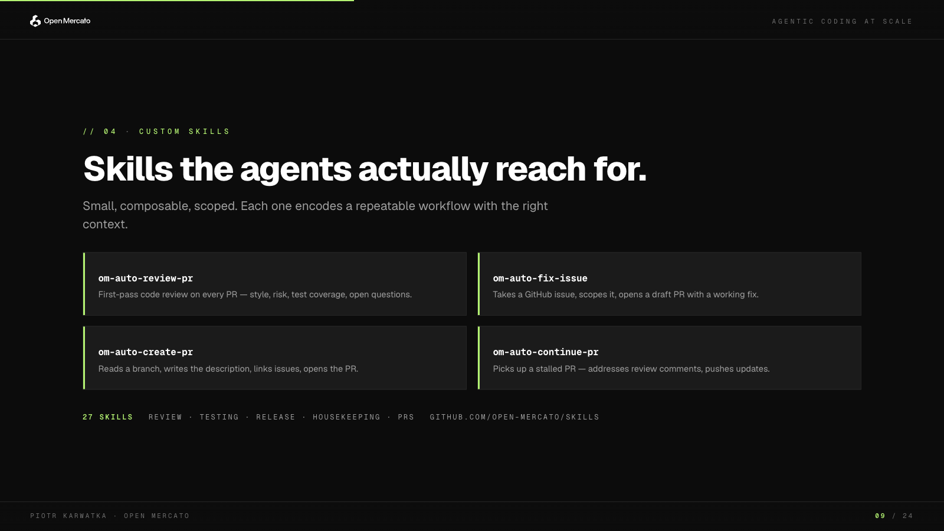Click the 'Piotr Karwatka · Open Mercato' footer text

pos(110,516)
